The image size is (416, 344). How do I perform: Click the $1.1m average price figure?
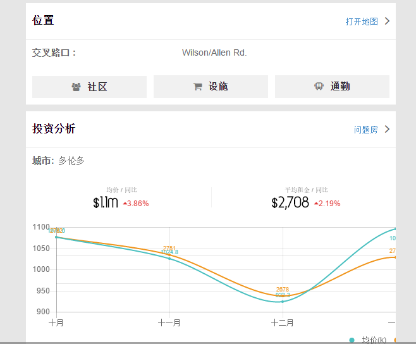[x=106, y=203]
